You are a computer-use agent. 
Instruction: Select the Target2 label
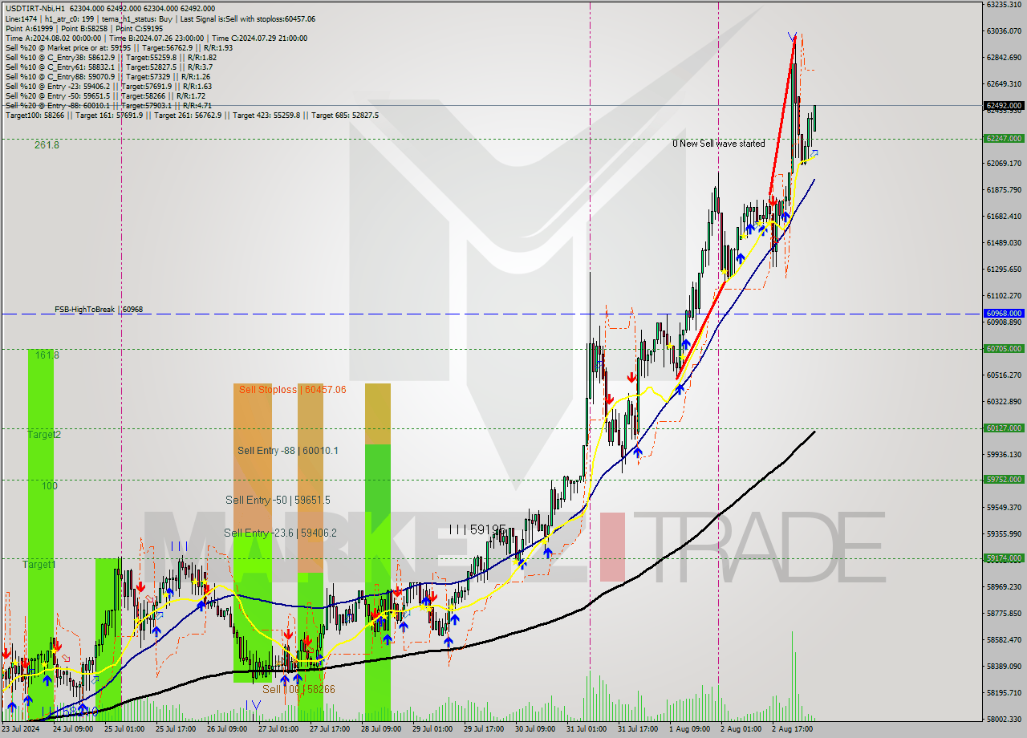(44, 434)
